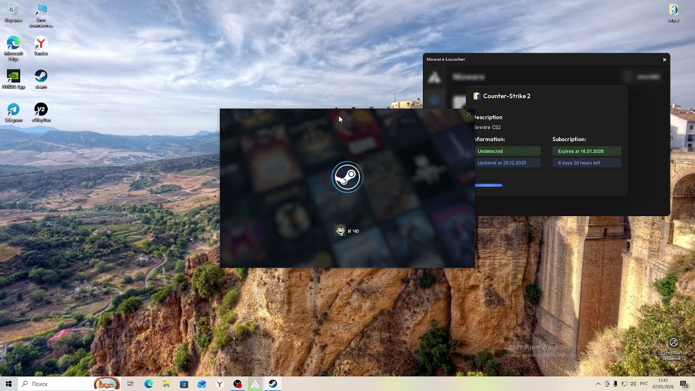Open Microsoft Store from the taskbar
Image resolution: width=695 pixels, height=391 pixels.
click(x=184, y=384)
